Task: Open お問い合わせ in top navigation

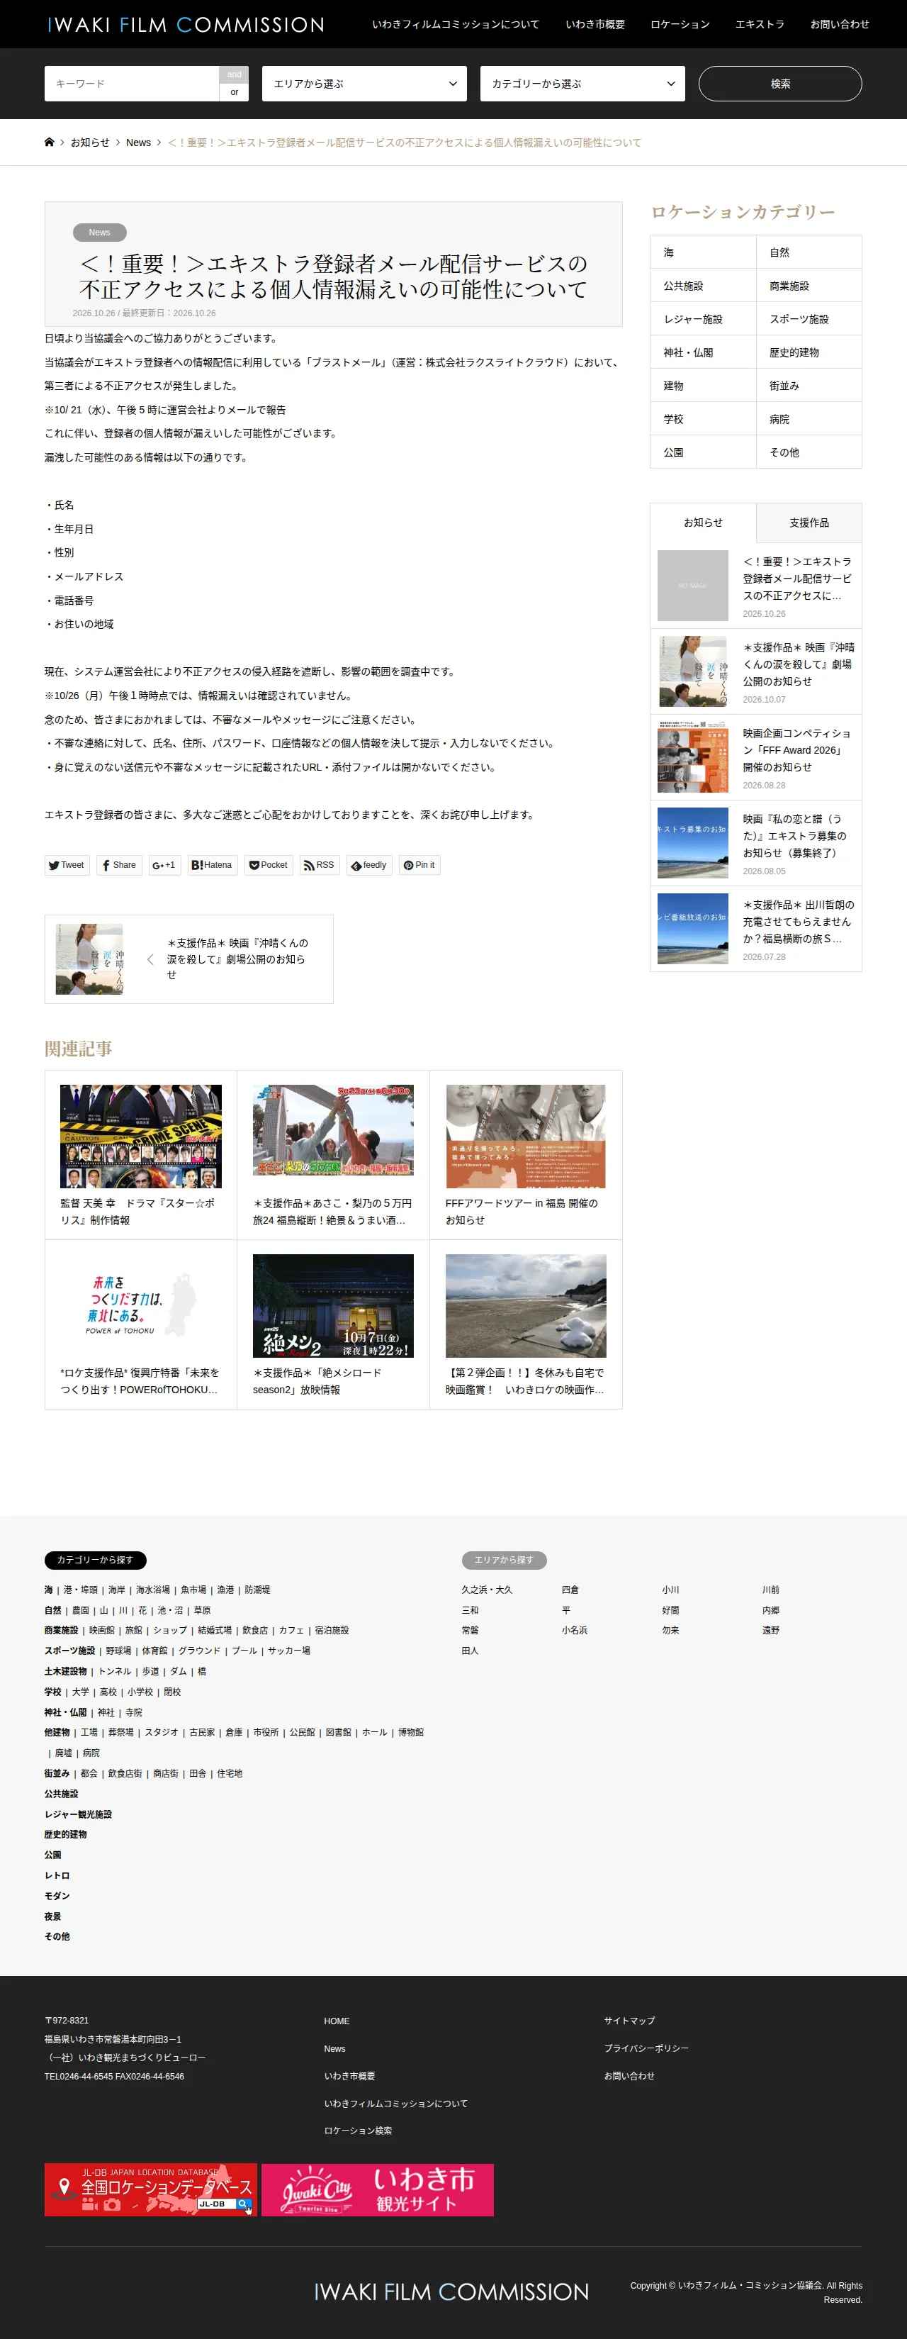Action: [x=840, y=25]
